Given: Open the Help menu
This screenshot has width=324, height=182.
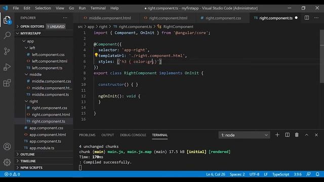Looking at the screenshot, I should [x=114, y=8].
